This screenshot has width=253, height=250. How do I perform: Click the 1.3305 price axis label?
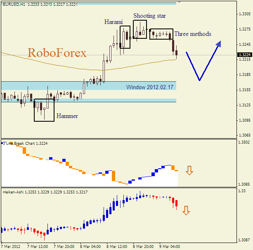tap(245, 14)
